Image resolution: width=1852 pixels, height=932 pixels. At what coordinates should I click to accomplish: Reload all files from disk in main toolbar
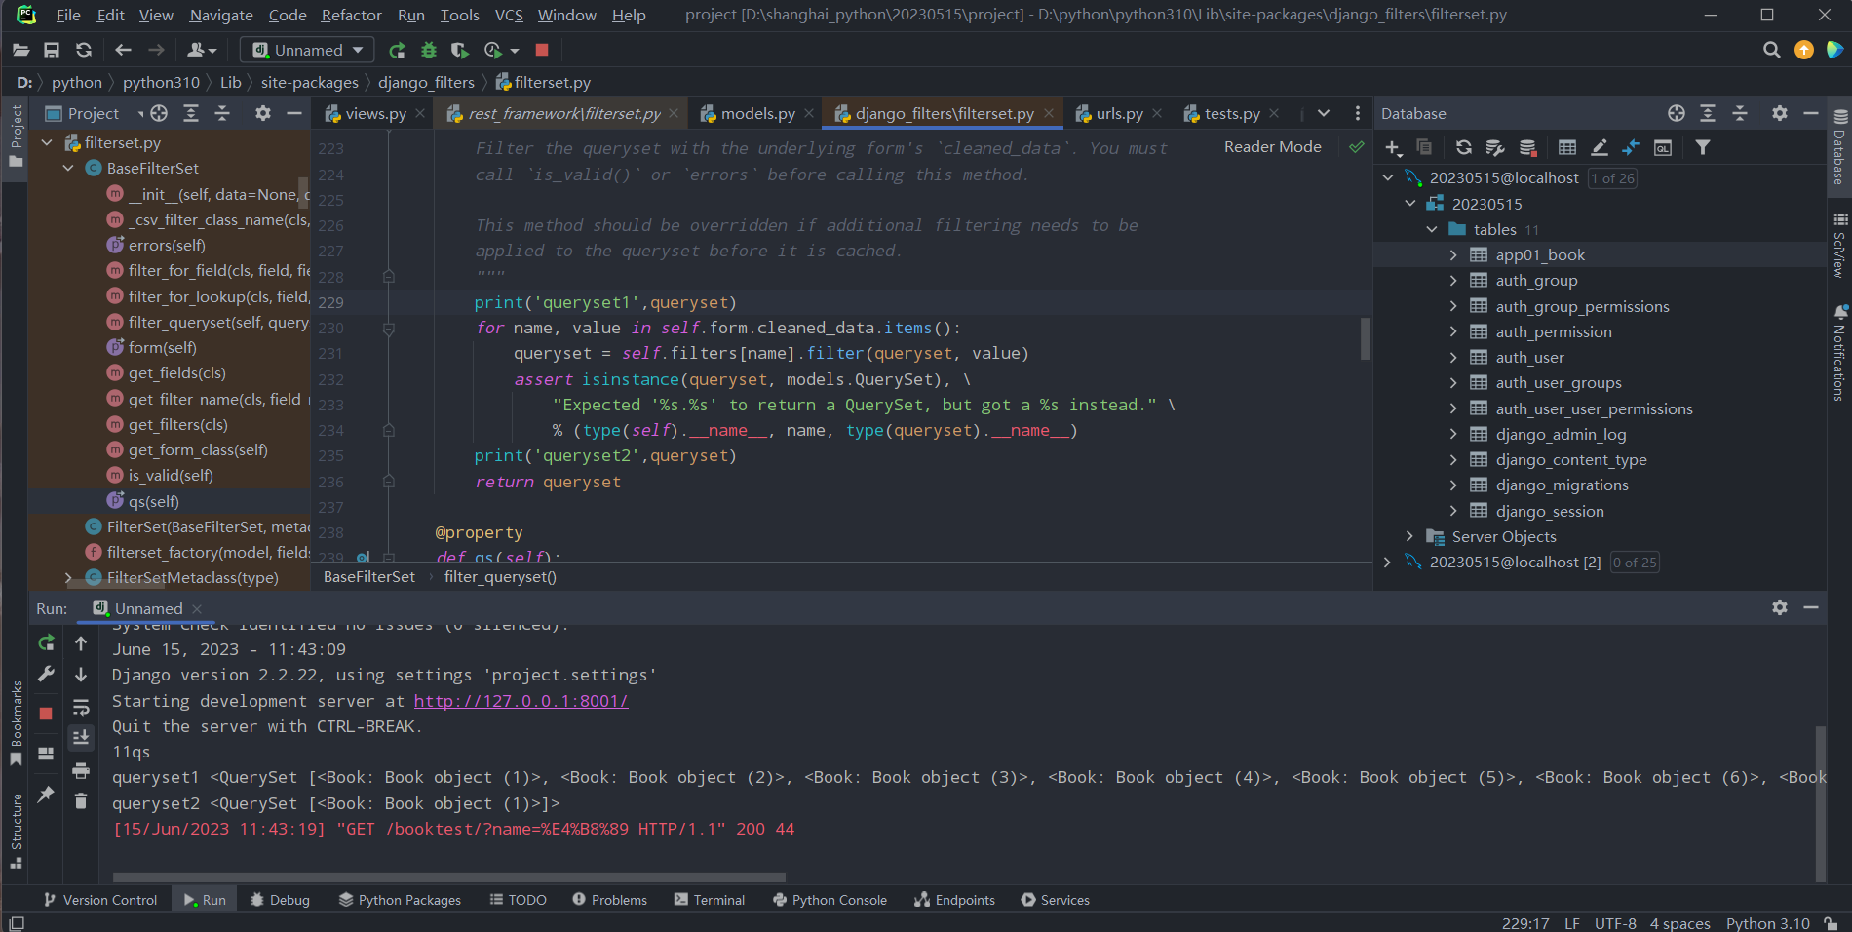(84, 50)
